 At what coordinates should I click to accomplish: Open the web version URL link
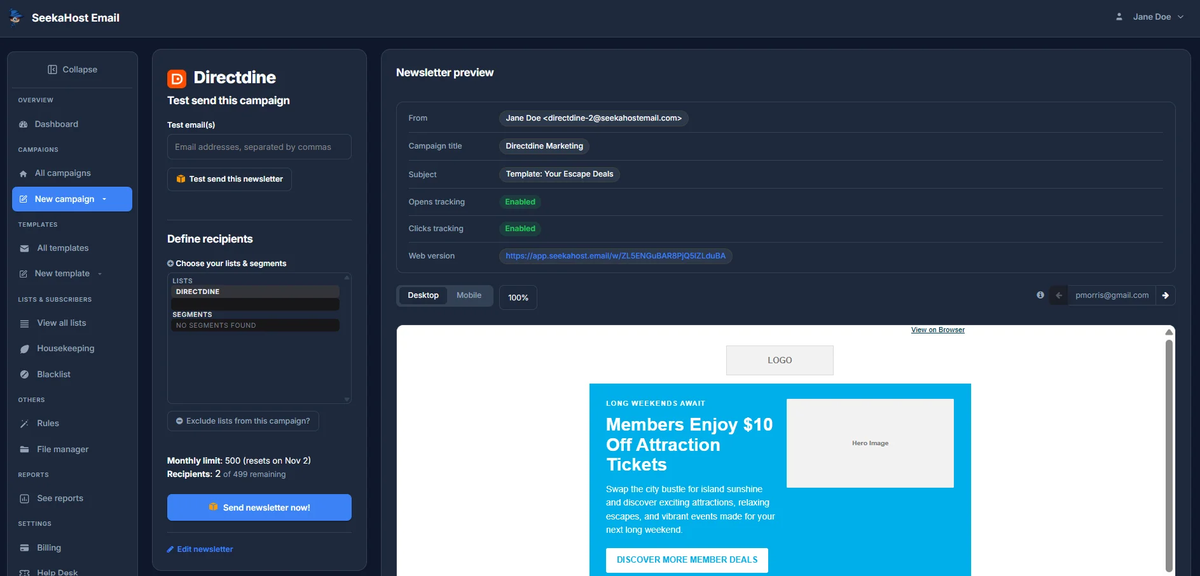point(616,256)
